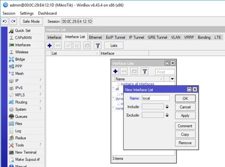Image resolution: width=225 pixels, height=167 pixels.
Task: Sort by the List column header
Action: click(x=75, y=54)
